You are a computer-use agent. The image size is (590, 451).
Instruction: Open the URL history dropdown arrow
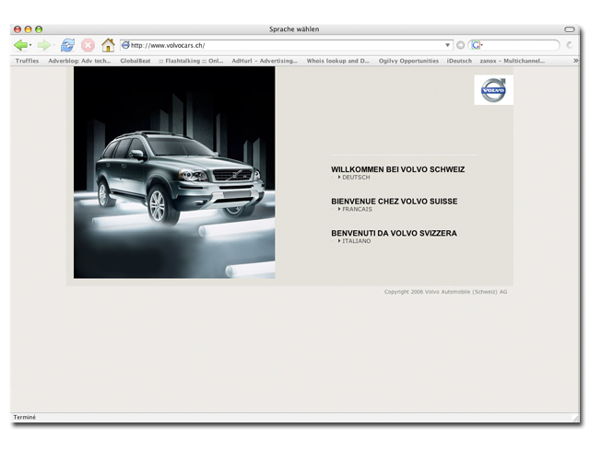448,45
